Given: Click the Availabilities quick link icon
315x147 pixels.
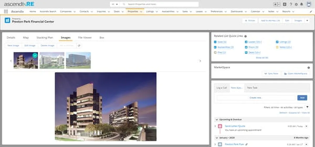Looking at the screenshot, I should pyautogui.click(x=215, y=47).
